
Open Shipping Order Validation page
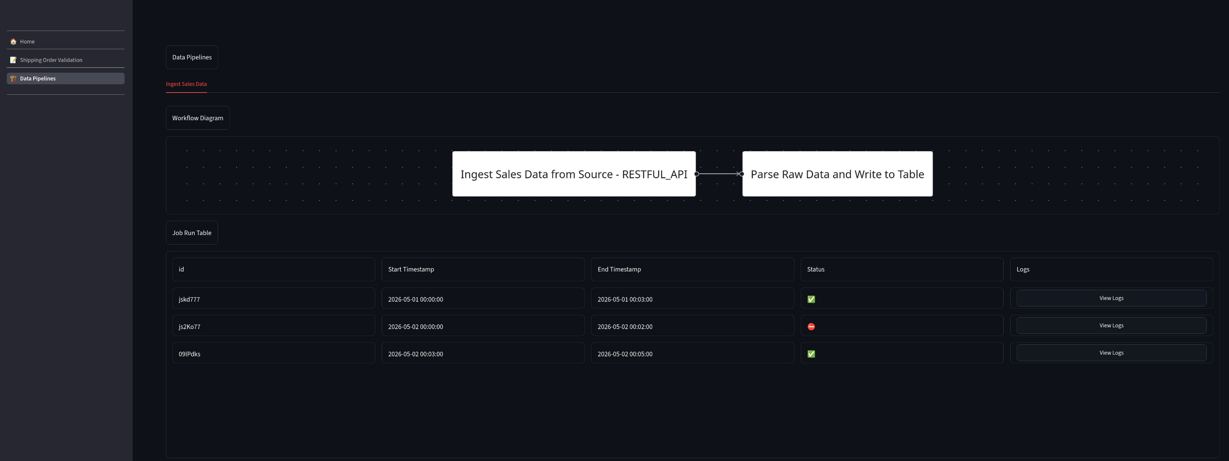65,60
